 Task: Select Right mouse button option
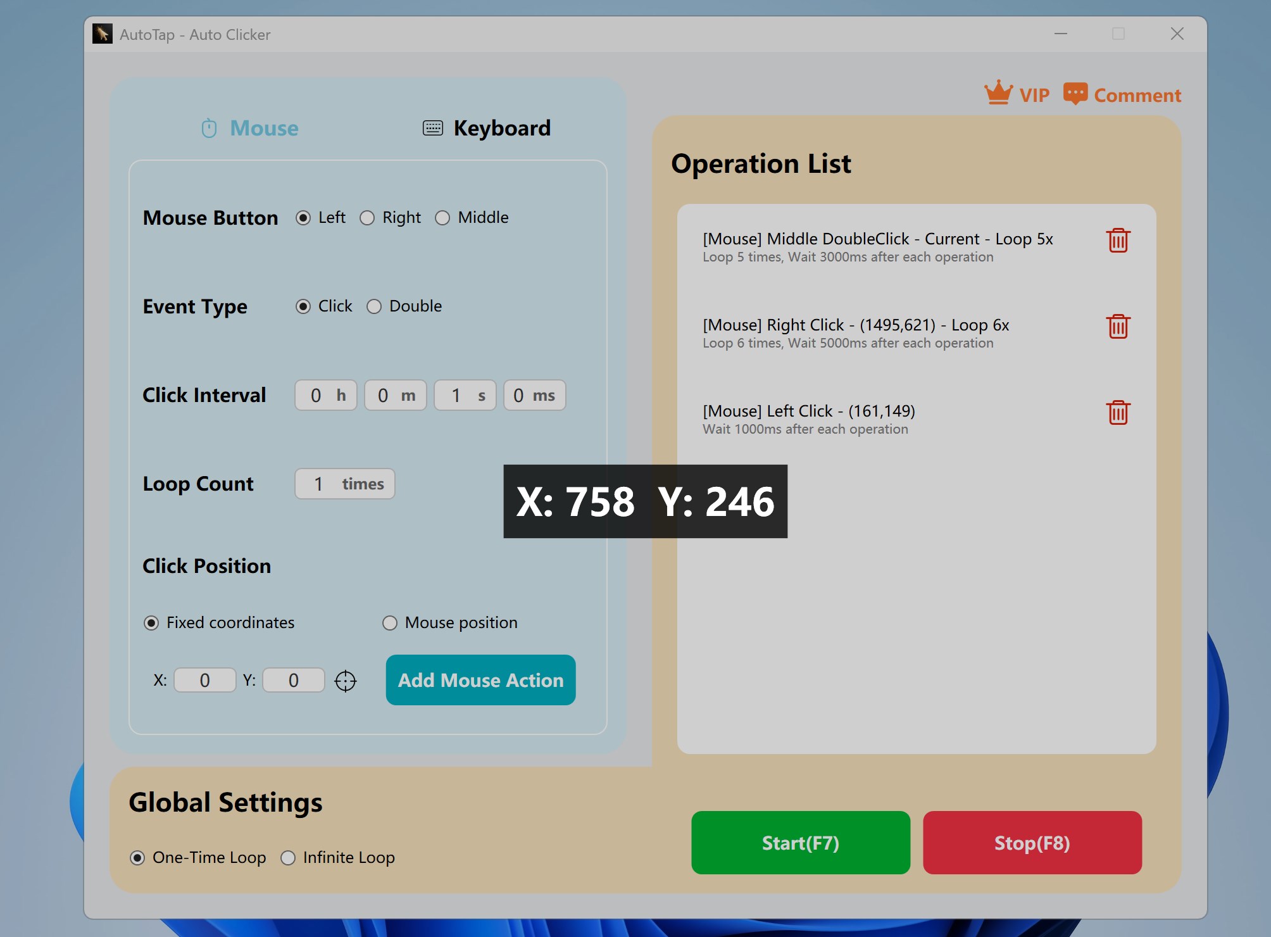tap(368, 218)
